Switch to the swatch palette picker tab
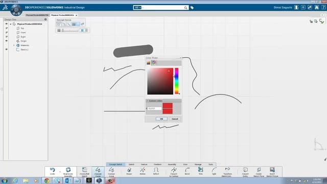Image resolution: width=327 pixels, height=184 pixels. click(x=149, y=63)
